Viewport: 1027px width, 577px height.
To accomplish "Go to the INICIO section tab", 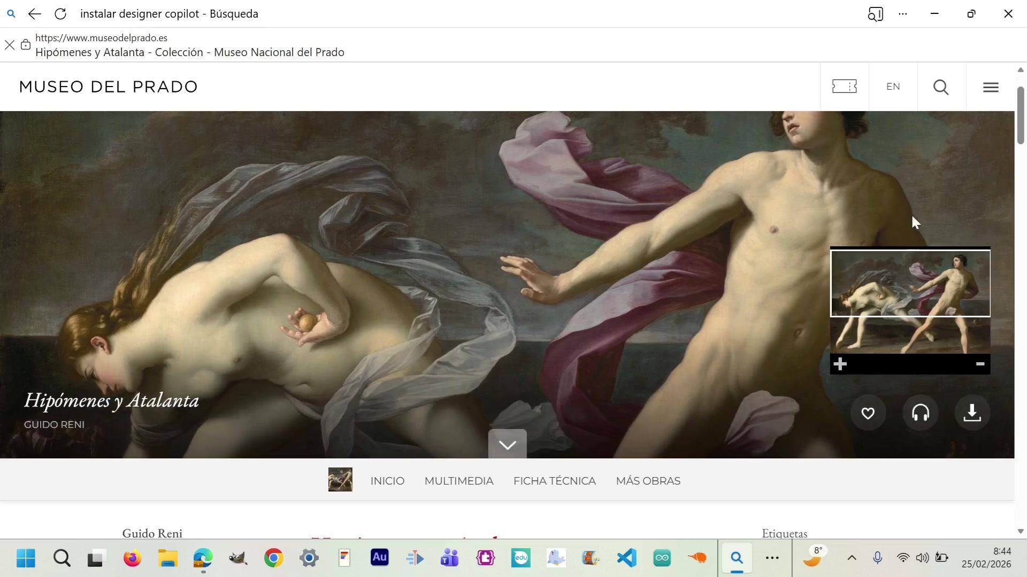I will tap(387, 481).
